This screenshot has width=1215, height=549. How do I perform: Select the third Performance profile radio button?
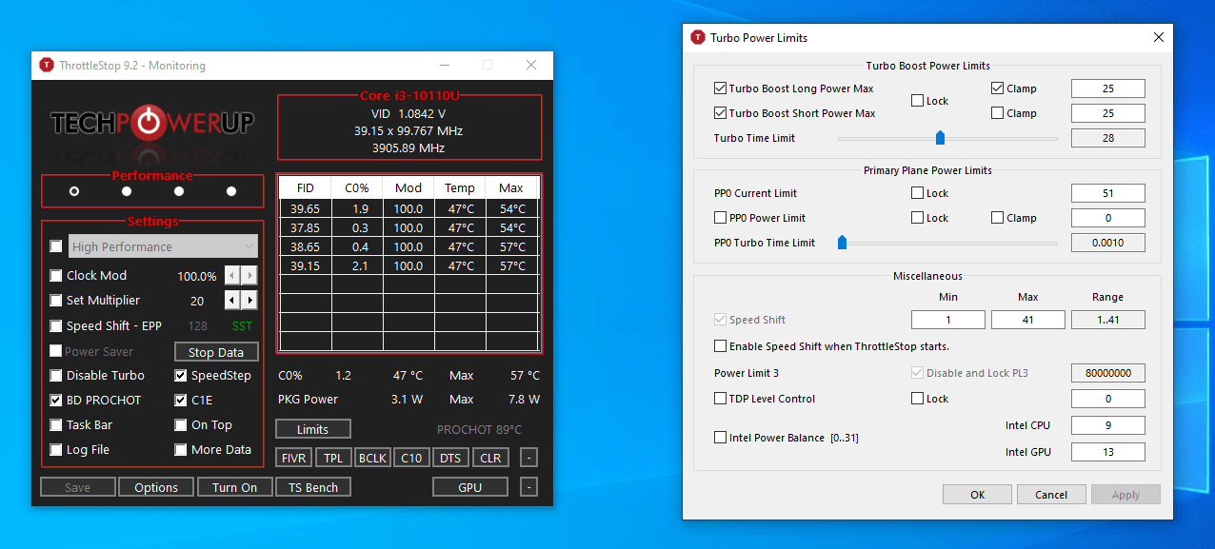(x=179, y=191)
